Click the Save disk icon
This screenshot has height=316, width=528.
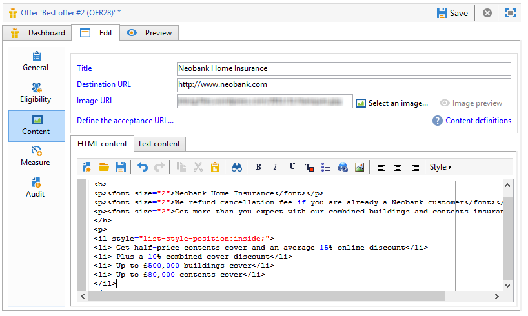(x=442, y=13)
